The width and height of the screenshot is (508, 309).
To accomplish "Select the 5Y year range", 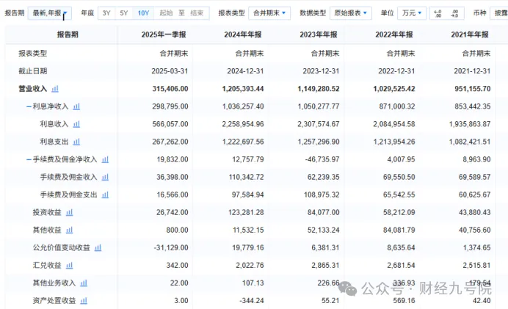I will click(124, 13).
